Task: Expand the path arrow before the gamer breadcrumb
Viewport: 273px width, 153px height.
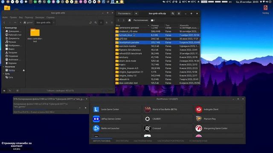Action: pos(20,23)
